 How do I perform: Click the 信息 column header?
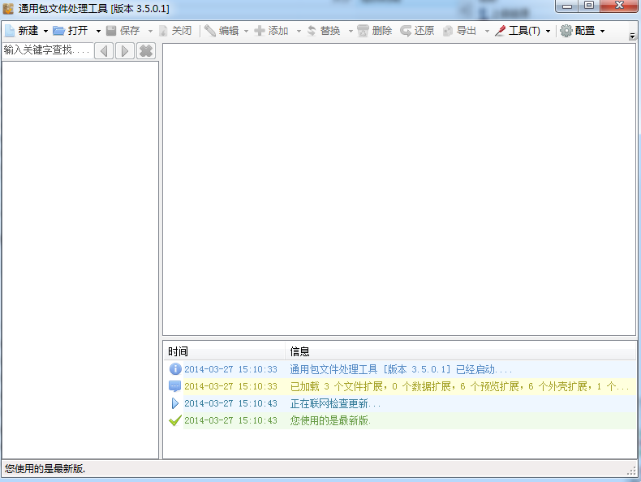(x=460, y=351)
